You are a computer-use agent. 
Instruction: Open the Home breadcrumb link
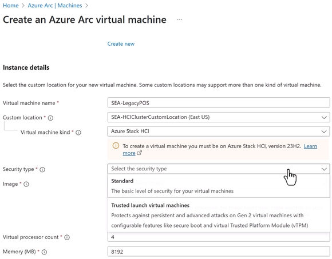coord(10,6)
